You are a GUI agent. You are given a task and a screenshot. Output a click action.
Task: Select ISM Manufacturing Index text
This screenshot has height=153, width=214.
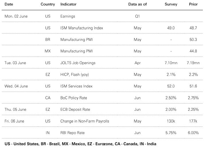pyautogui.click(x=82, y=28)
